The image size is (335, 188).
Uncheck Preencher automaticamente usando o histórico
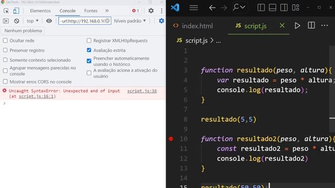(x=89, y=61)
